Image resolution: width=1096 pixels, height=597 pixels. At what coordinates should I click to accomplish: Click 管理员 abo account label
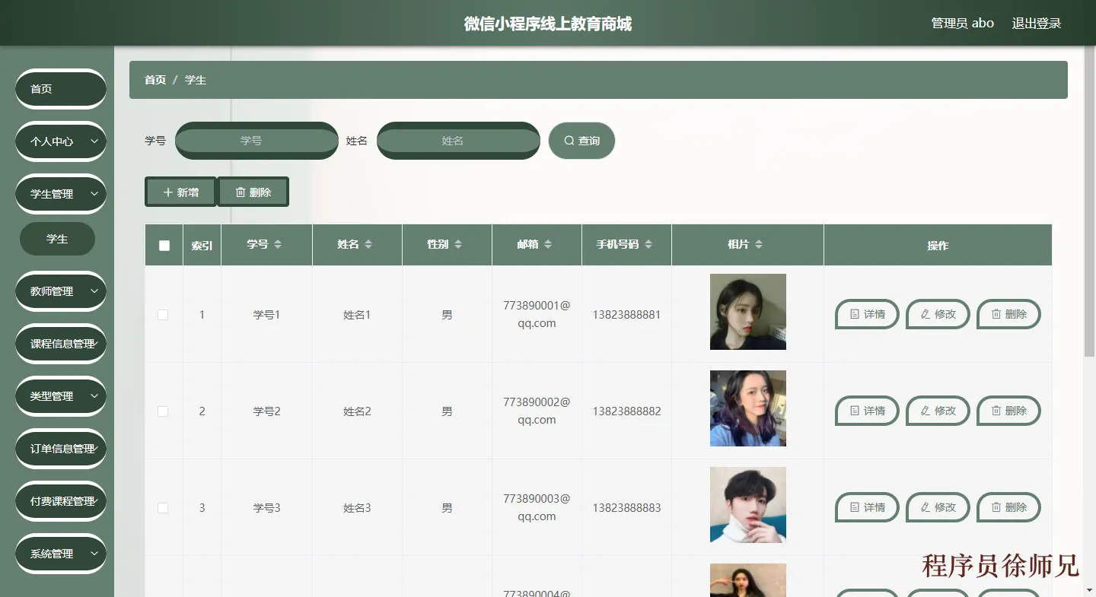[x=963, y=23]
